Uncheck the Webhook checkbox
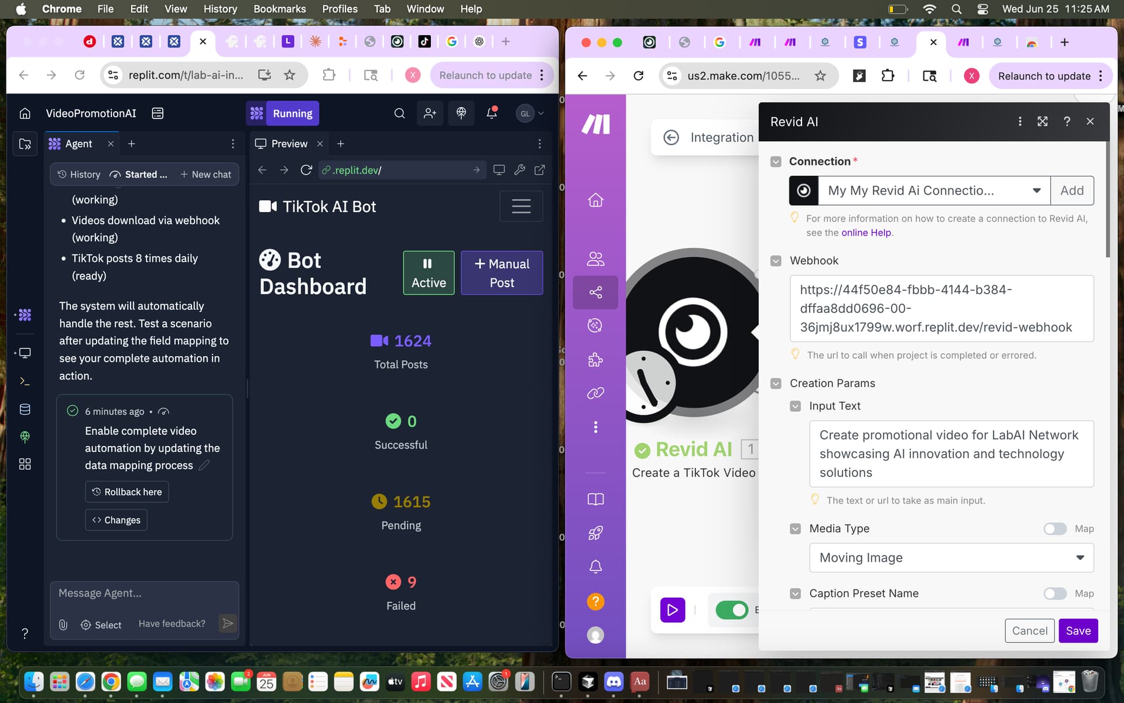The height and width of the screenshot is (703, 1124). click(776, 261)
